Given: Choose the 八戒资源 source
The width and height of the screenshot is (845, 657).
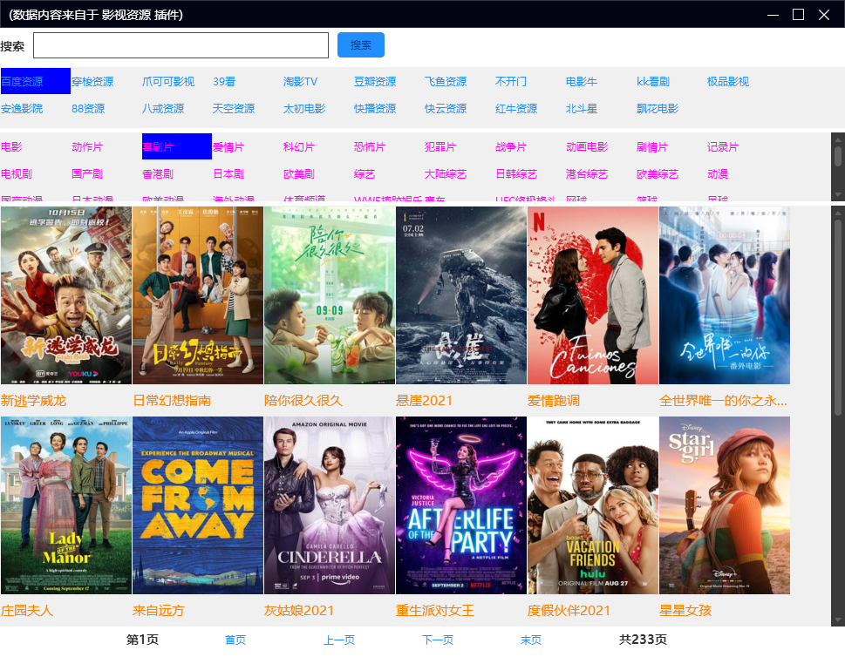Looking at the screenshot, I should coord(163,108).
